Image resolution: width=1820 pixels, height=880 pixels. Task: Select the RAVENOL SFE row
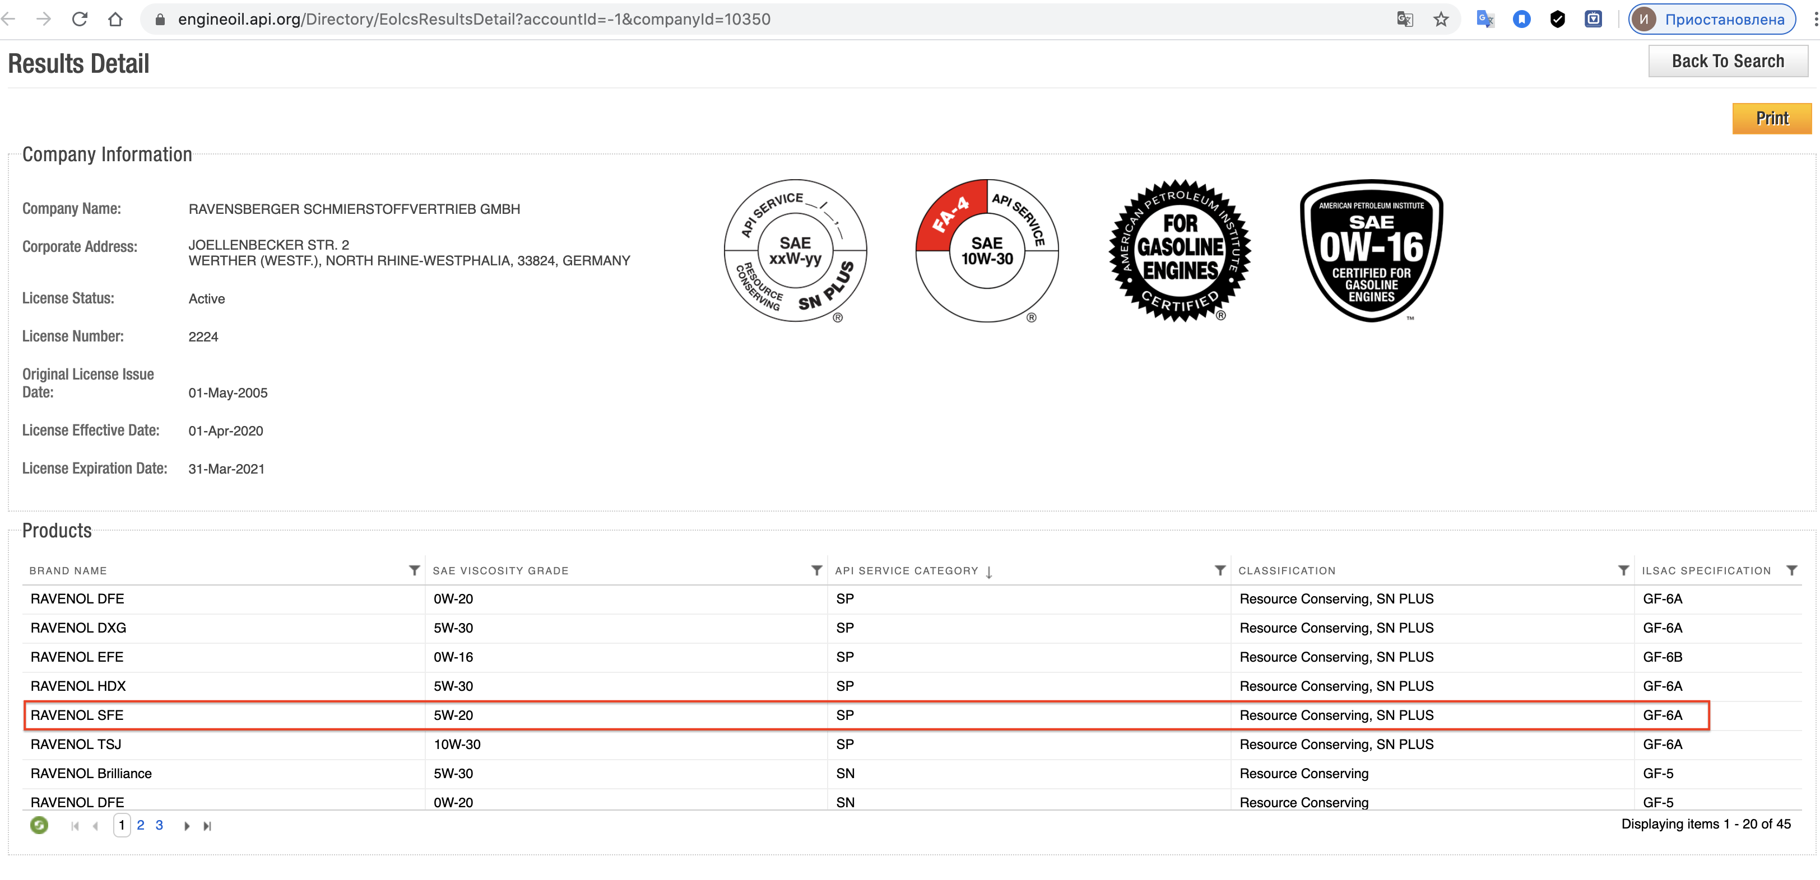click(x=912, y=715)
